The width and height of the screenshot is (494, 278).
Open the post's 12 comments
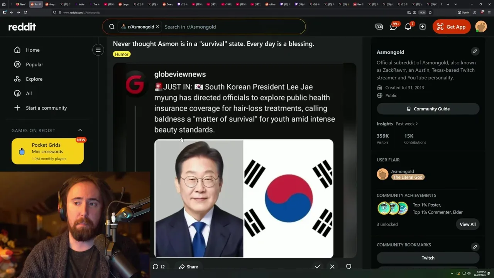pyautogui.click(x=159, y=266)
